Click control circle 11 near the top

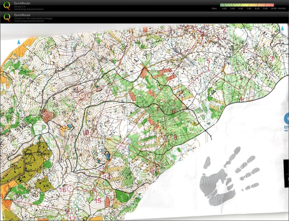tap(129, 39)
